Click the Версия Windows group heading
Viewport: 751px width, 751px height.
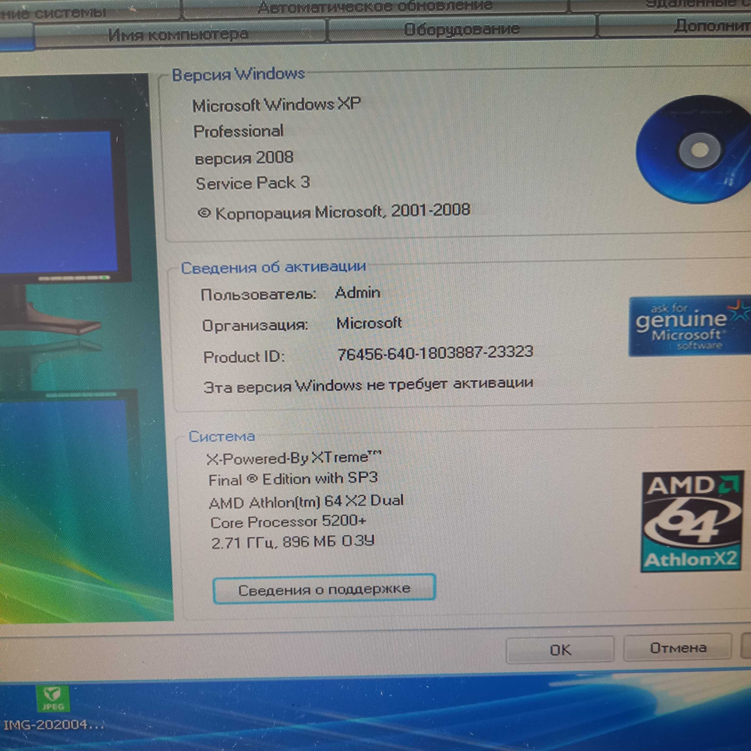pyautogui.click(x=238, y=74)
